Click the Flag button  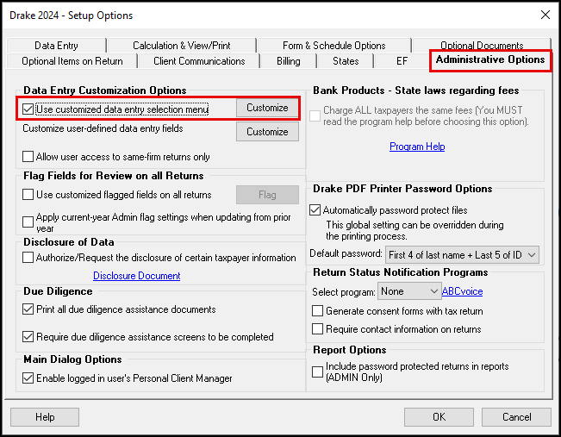[267, 195]
